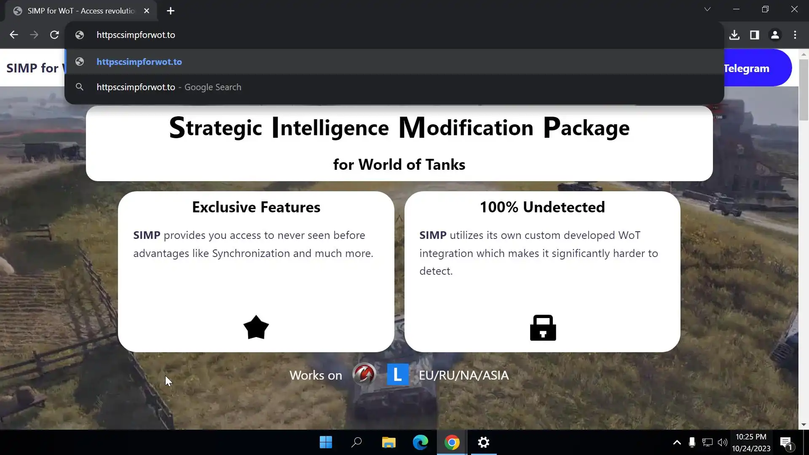Open Microsoft Edge from the taskbar
This screenshot has height=455, width=809.
(x=420, y=442)
